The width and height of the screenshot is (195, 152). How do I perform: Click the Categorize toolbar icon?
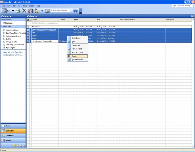tap(30, 11)
